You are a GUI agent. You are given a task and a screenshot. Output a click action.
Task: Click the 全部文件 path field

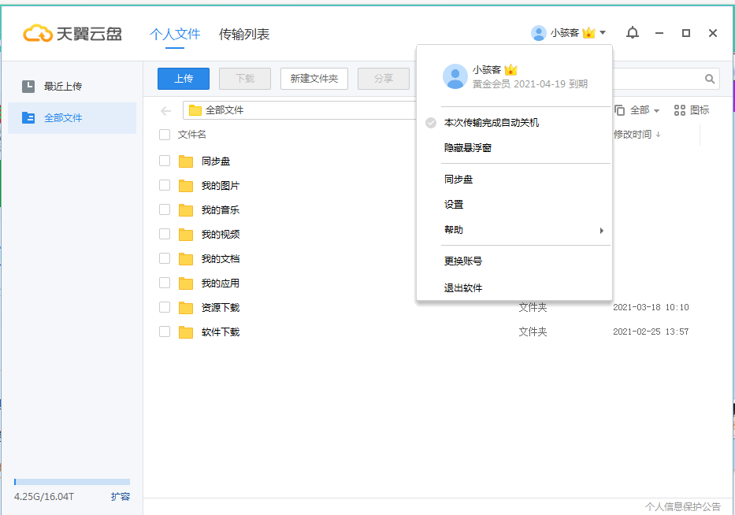tap(299, 110)
